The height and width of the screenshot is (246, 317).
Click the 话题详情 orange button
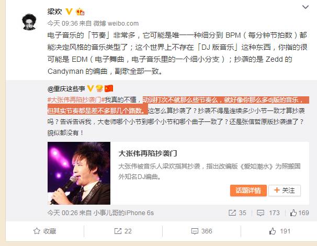248,191
